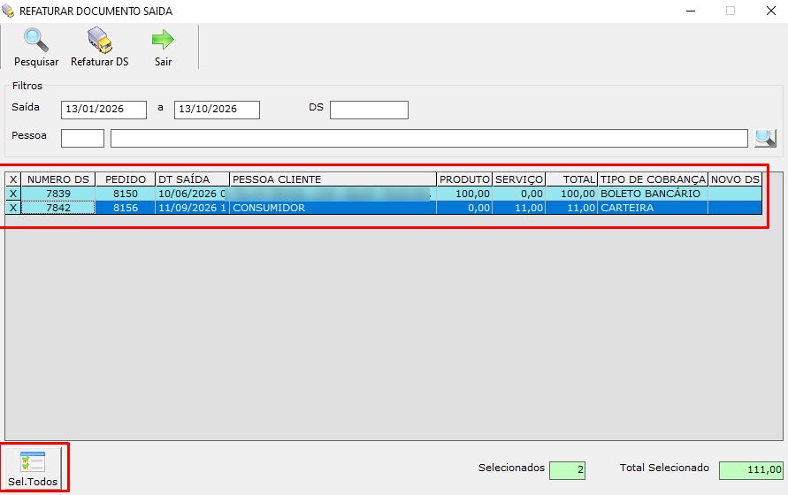Click the service value 11,00 in row 7842
The image size is (788, 495).
point(518,208)
